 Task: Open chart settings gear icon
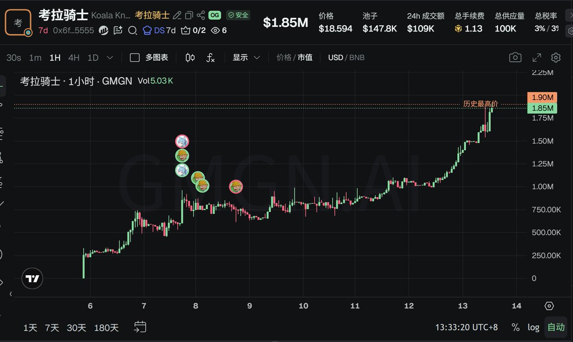point(556,58)
